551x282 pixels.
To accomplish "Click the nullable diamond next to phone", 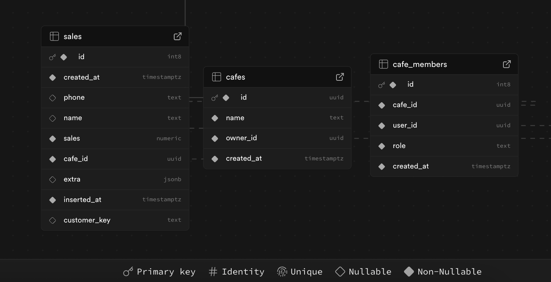I will click(52, 98).
